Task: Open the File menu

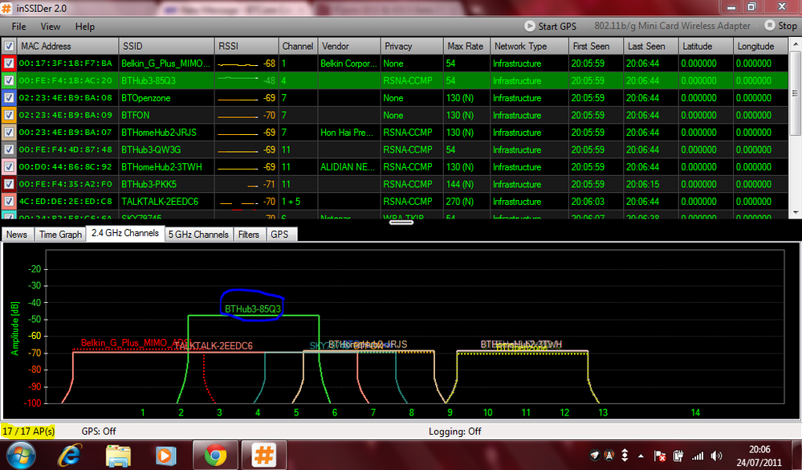Action: (19, 27)
